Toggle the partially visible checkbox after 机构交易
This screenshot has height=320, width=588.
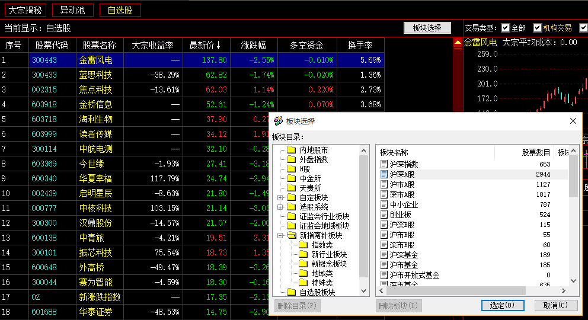pos(583,28)
